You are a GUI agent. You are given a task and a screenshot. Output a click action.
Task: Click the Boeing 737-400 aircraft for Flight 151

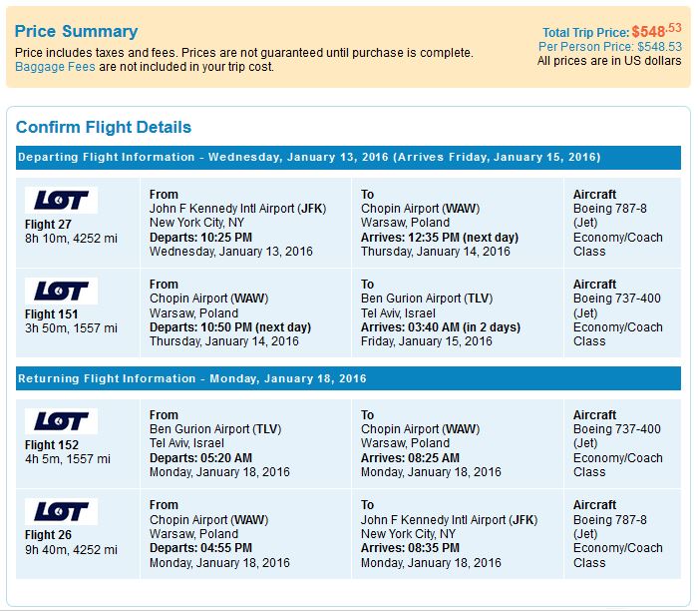(616, 299)
